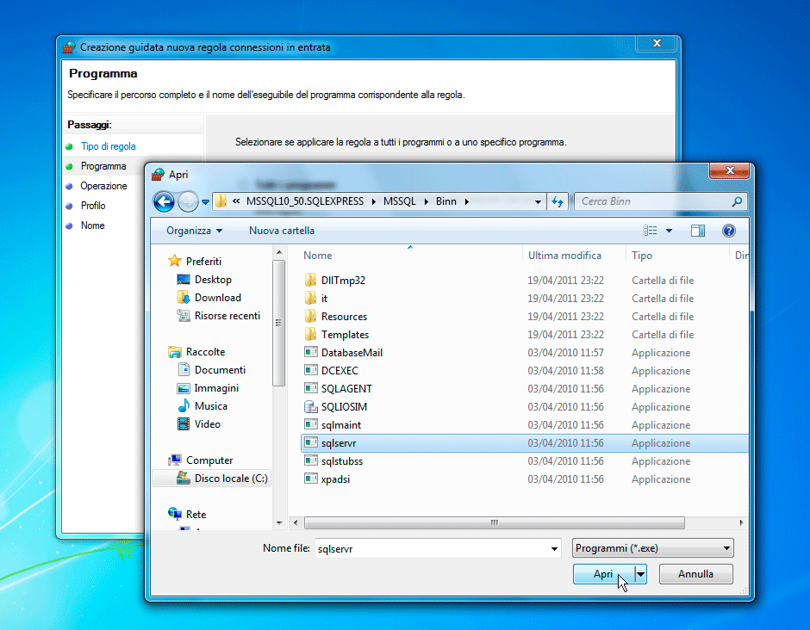Click the MSSQL breadcrumb segment
The width and height of the screenshot is (810, 630).
pos(399,201)
